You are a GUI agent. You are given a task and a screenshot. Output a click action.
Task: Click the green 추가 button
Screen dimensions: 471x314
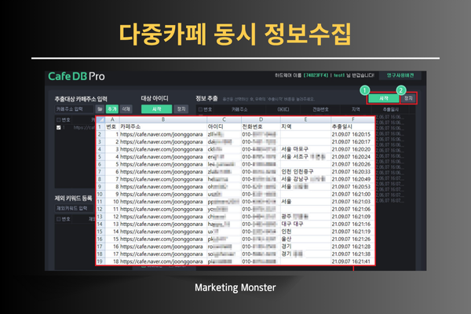(112, 109)
